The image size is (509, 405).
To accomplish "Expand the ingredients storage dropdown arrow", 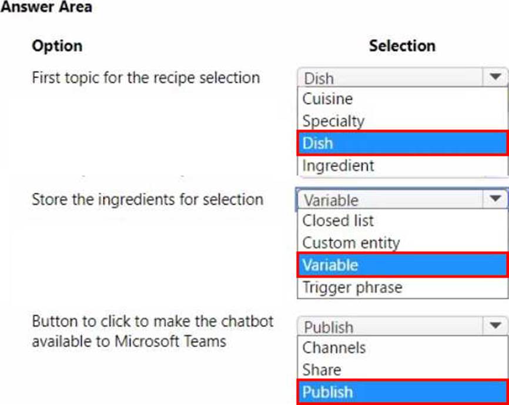I will (495, 199).
